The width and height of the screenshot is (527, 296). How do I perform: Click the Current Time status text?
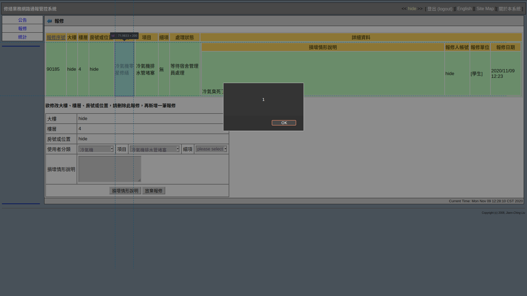point(486,201)
